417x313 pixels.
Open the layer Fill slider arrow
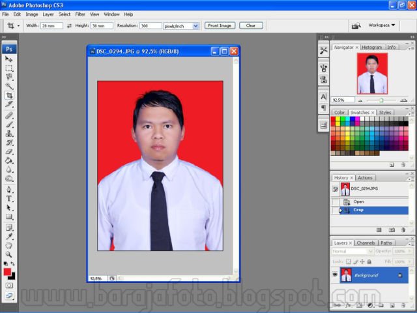410,261
